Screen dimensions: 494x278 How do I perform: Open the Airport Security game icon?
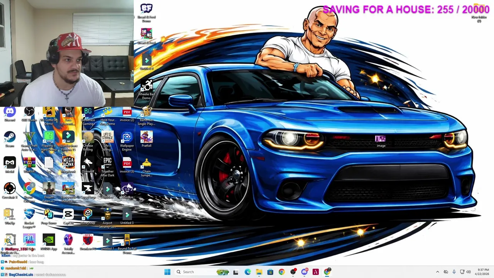[107, 219]
